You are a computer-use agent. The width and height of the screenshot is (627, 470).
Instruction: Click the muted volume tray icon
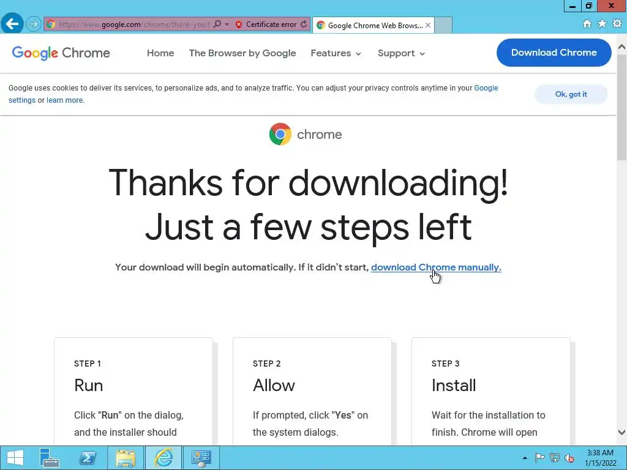point(569,458)
